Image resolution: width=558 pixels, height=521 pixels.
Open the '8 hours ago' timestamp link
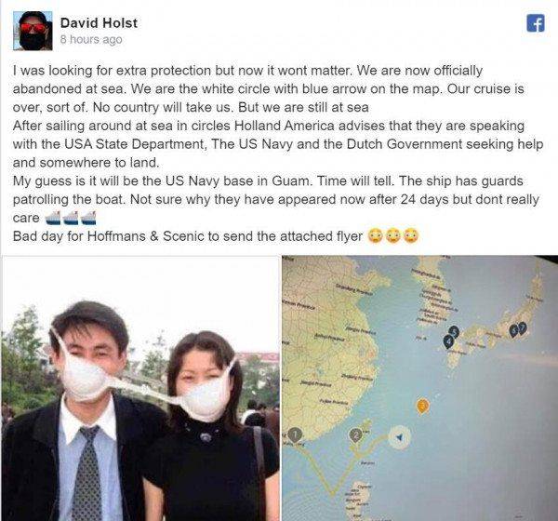(x=91, y=39)
